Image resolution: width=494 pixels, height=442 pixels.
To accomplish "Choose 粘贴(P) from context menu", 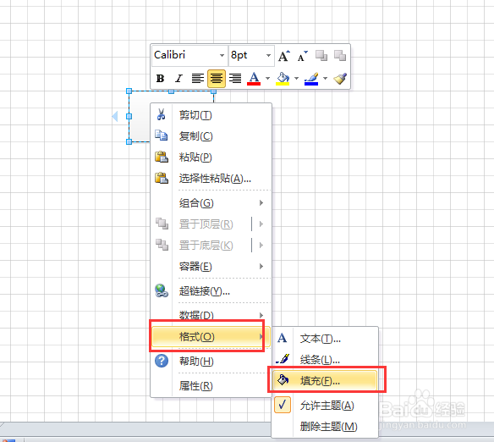I will [211, 157].
